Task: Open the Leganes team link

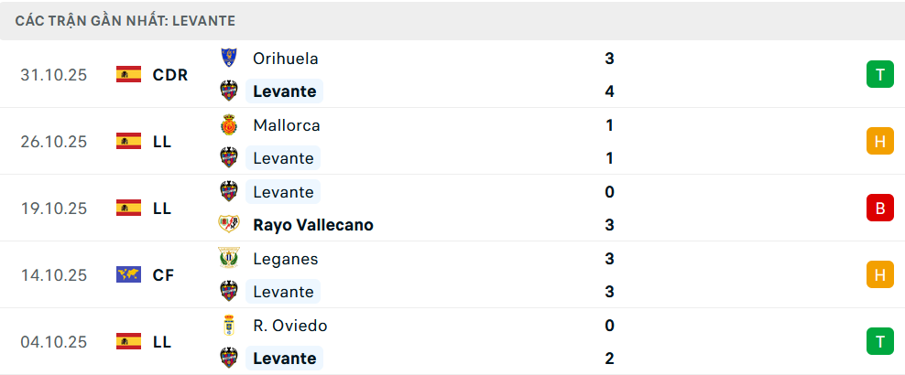Action: (x=285, y=259)
